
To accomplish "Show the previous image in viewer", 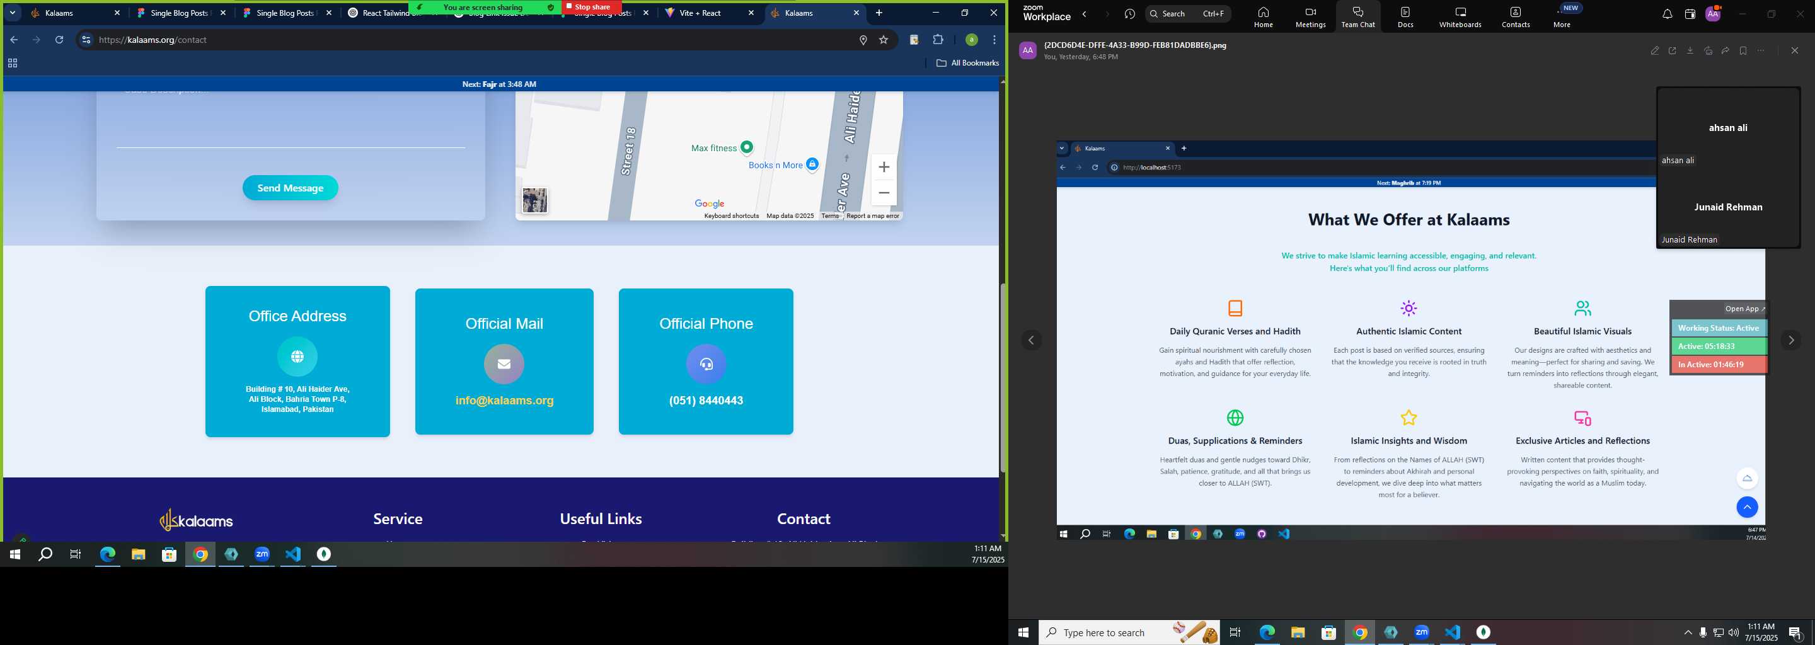I will (1032, 341).
